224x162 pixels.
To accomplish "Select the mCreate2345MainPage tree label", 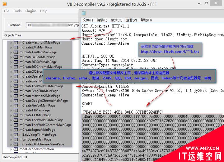I will (x=36, y=47).
